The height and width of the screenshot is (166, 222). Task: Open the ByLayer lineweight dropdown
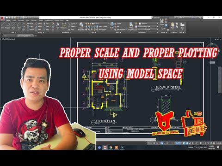point(148,26)
